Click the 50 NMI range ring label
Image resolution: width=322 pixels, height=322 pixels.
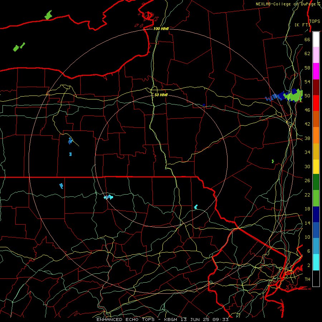(x=161, y=95)
